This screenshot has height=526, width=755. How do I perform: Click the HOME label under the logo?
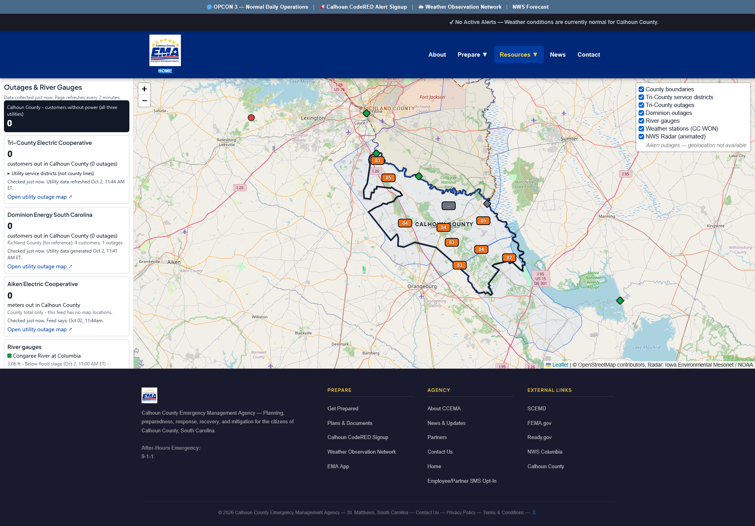tap(165, 71)
